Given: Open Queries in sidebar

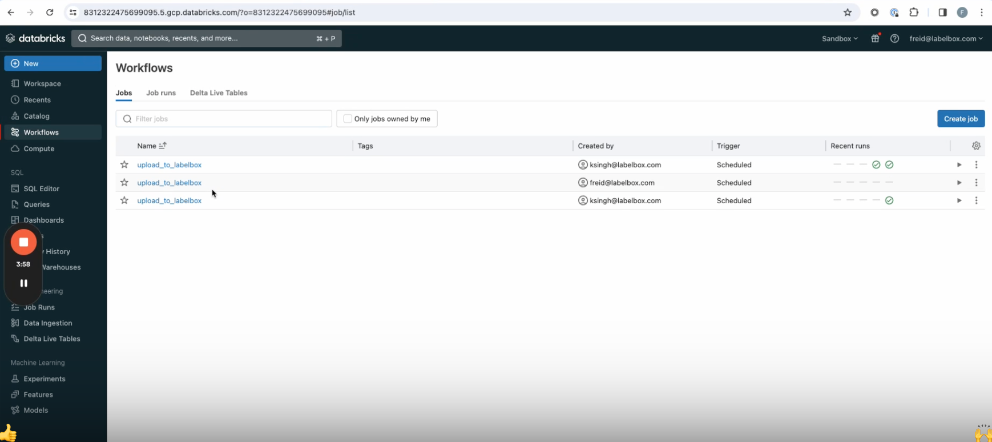Looking at the screenshot, I should pos(53,204).
